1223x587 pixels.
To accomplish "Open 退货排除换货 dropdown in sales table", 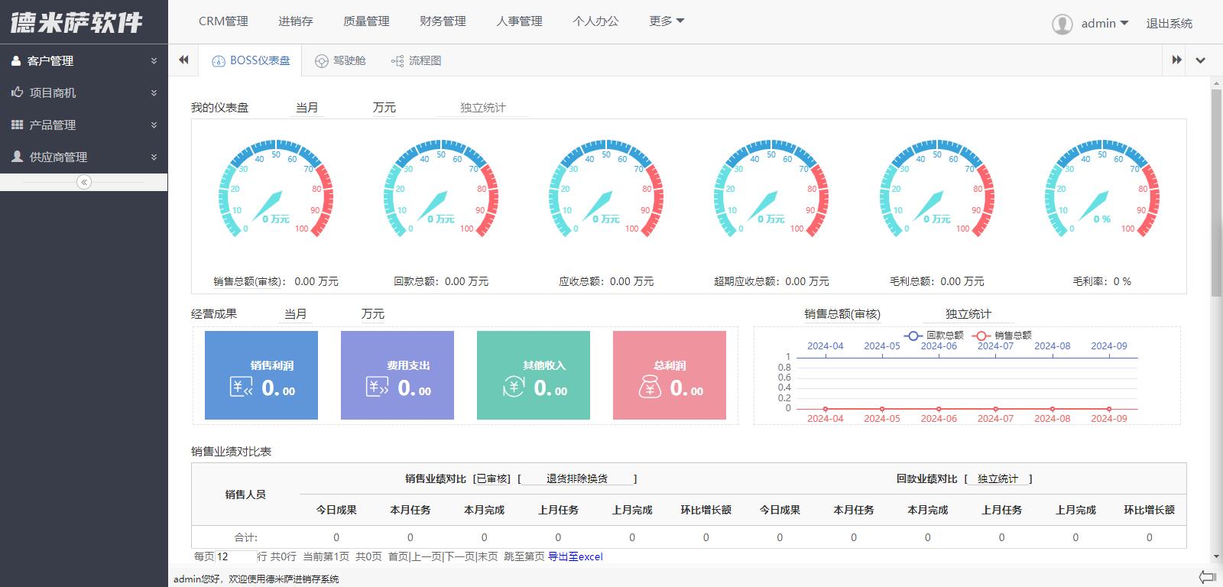I will coord(577,478).
